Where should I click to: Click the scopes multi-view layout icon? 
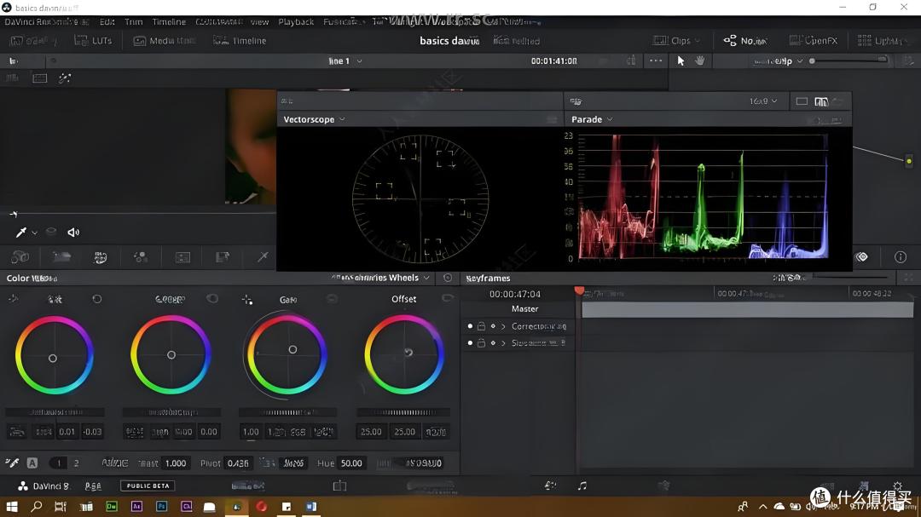coord(821,101)
